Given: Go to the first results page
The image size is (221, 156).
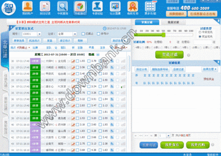Looking at the screenshot, I should tap(135, 135).
